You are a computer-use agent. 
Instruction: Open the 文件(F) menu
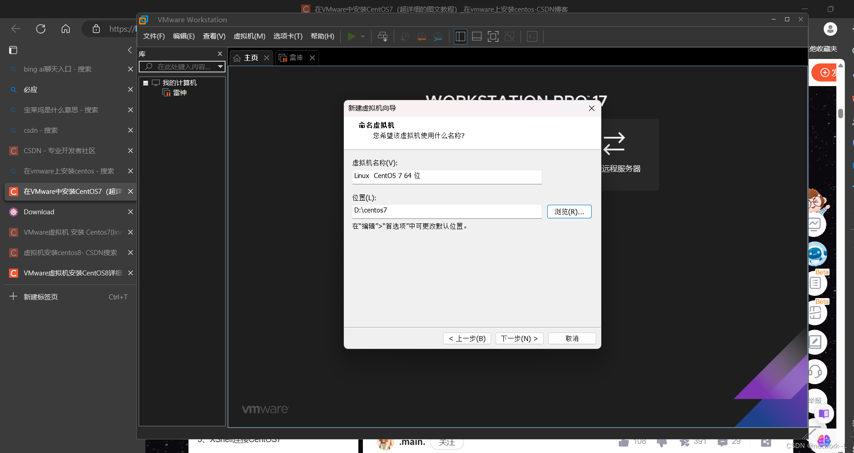154,36
